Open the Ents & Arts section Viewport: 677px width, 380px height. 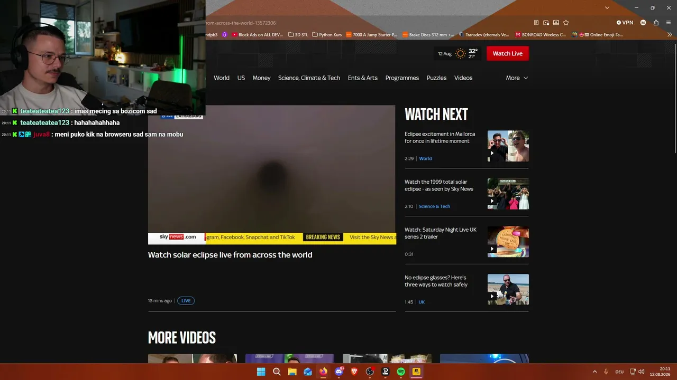coord(363,78)
